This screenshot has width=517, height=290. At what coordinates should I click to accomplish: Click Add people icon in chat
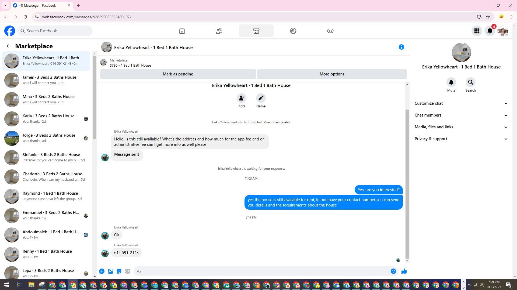point(241,98)
